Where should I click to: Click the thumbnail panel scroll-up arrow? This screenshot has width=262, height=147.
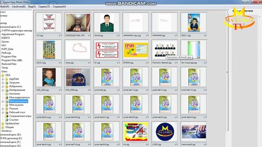pos(227,12)
